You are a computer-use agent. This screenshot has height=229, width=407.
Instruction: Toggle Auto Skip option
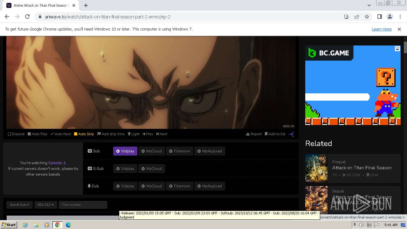84,134
